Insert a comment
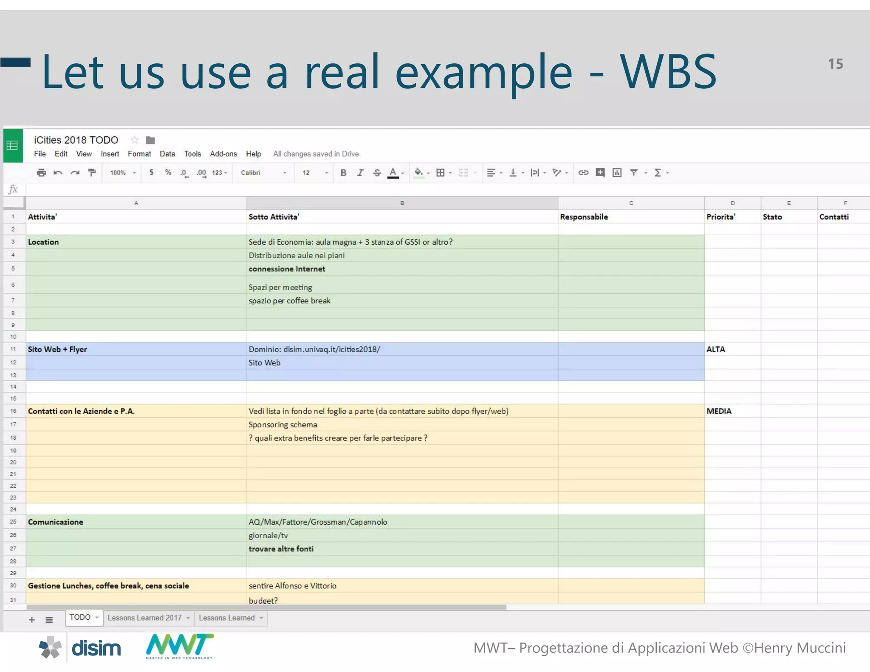870x672 pixels. (x=600, y=172)
